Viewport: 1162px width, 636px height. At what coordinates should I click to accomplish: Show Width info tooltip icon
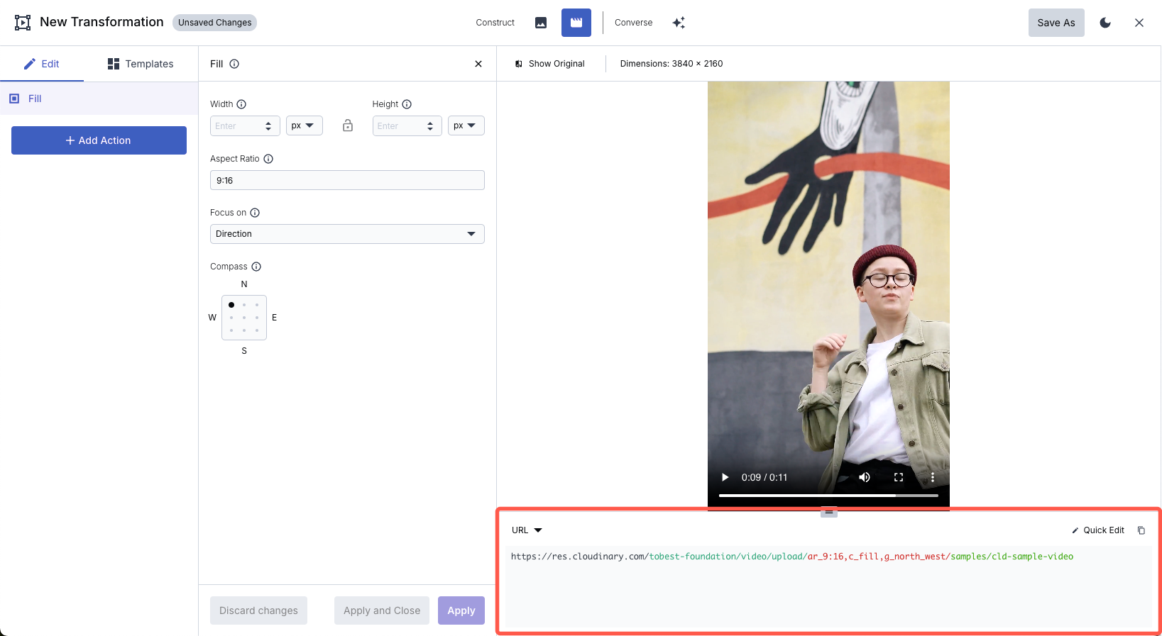[241, 104]
